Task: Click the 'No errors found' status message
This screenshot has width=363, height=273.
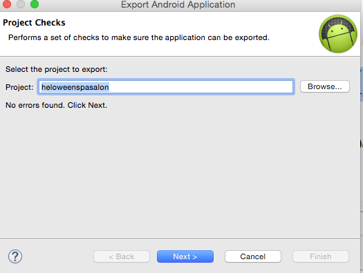Action: click(x=56, y=105)
